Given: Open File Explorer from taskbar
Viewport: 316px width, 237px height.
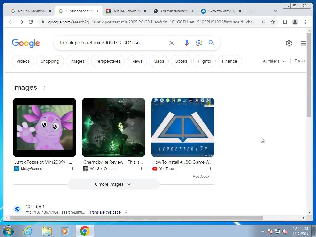Looking at the screenshot, I should (x=47, y=231).
